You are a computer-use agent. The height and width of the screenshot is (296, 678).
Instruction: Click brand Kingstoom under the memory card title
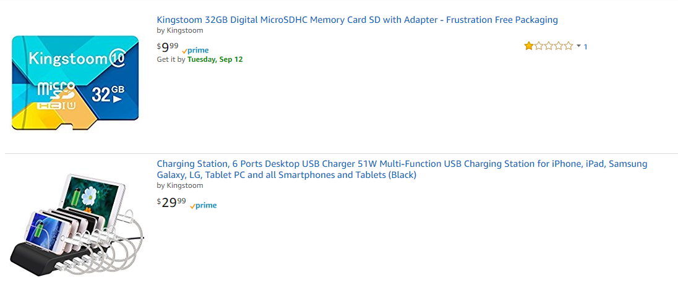(185, 30)
